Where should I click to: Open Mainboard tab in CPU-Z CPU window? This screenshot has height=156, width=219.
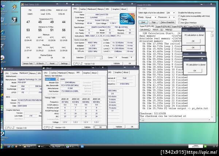coord(92,9)
